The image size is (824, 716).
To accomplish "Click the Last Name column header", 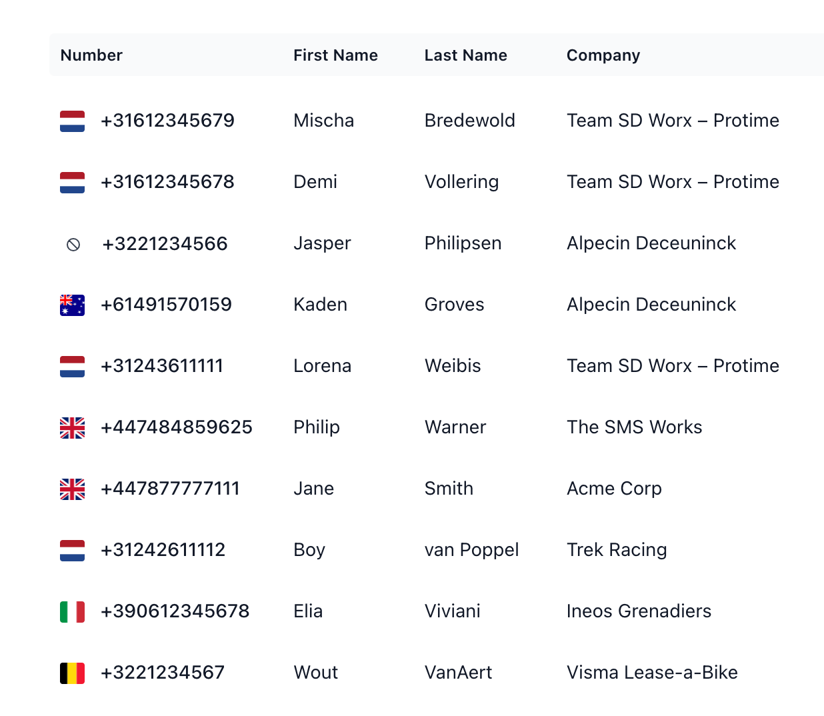I will [x=465, y=55].
